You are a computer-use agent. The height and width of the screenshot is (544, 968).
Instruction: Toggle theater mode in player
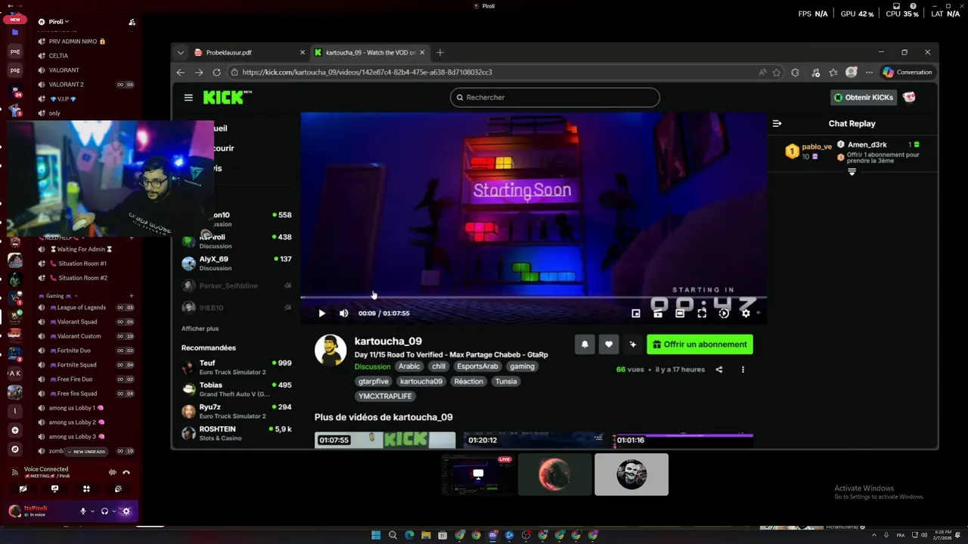coord(680,313)
